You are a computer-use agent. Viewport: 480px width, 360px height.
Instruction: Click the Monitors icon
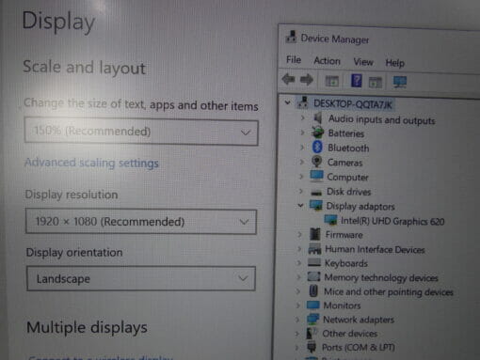point(312,305)
